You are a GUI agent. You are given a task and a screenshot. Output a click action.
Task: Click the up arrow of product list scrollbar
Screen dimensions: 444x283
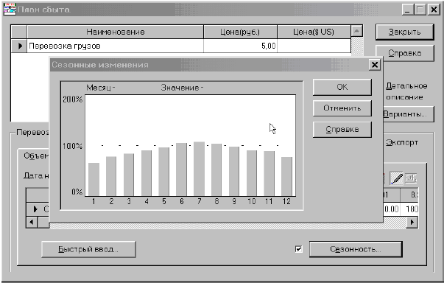357,31
